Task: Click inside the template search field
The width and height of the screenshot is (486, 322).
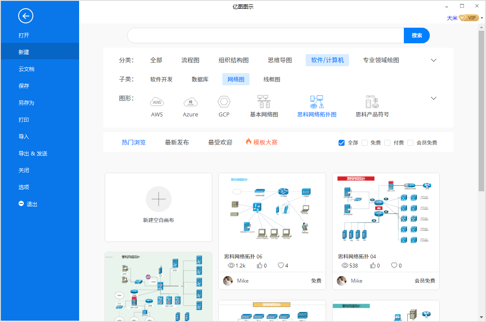Action: click(265, 35)
